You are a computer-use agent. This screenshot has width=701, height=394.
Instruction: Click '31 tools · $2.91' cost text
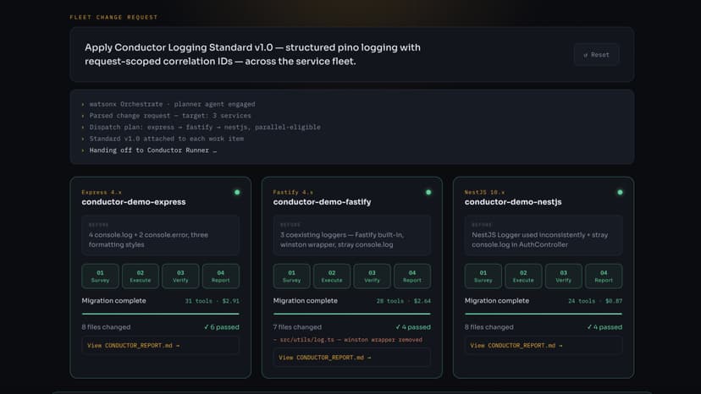[x=212, y=301]
